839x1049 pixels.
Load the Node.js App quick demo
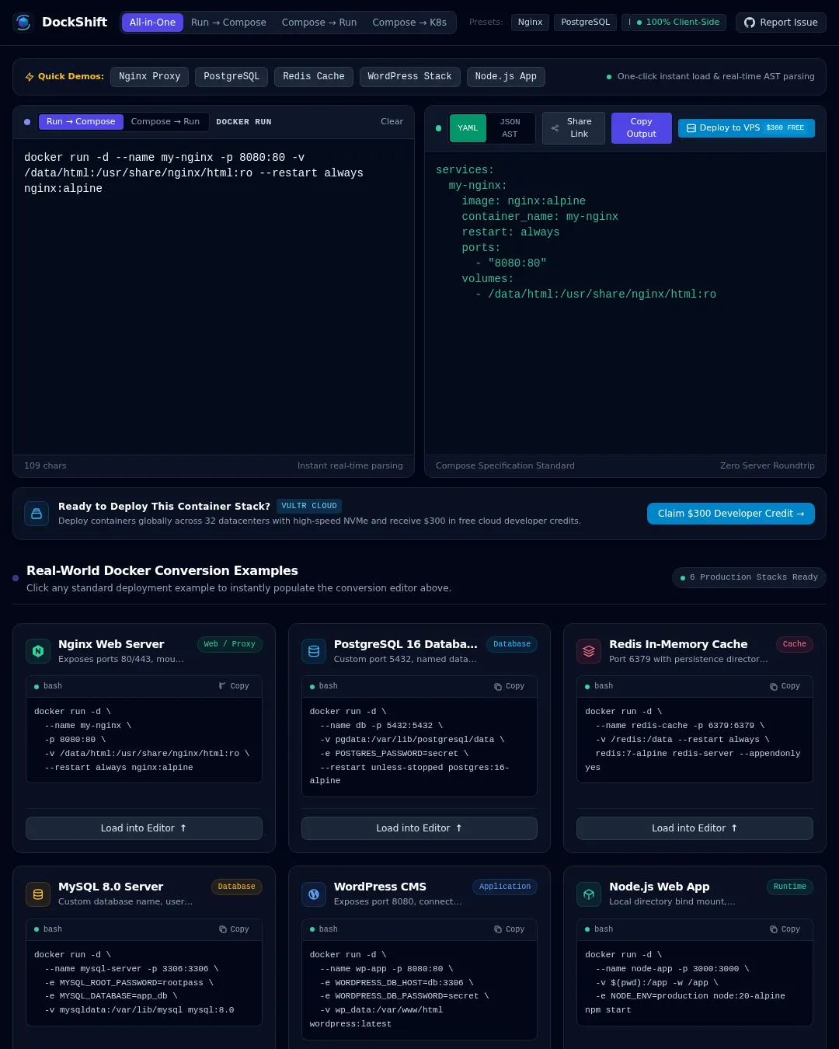(506, 77)
